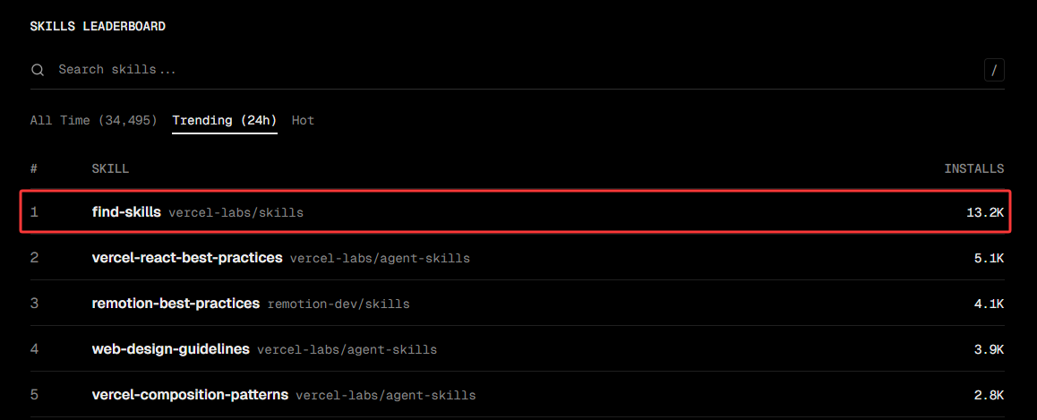Open web-design-guidelines skill
This screenshot has width=1037, height=420.
pos(171,348)
